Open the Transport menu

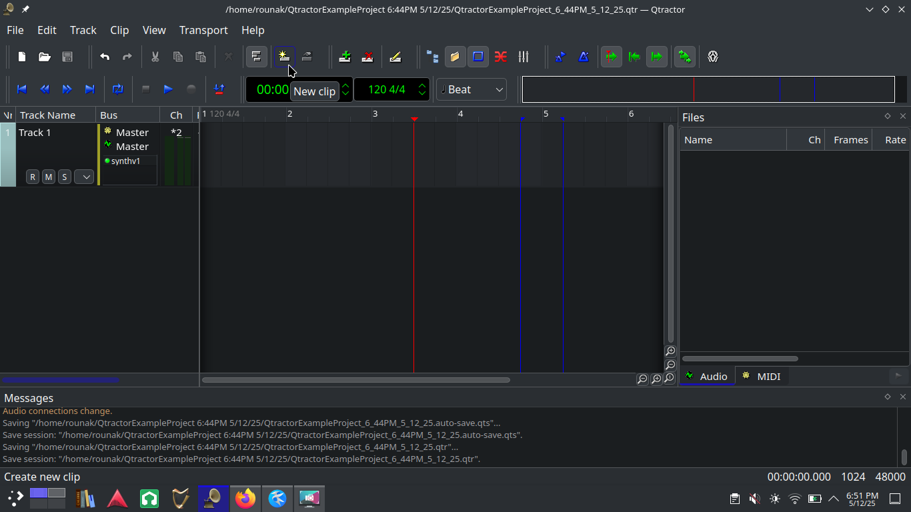[203, 30]
